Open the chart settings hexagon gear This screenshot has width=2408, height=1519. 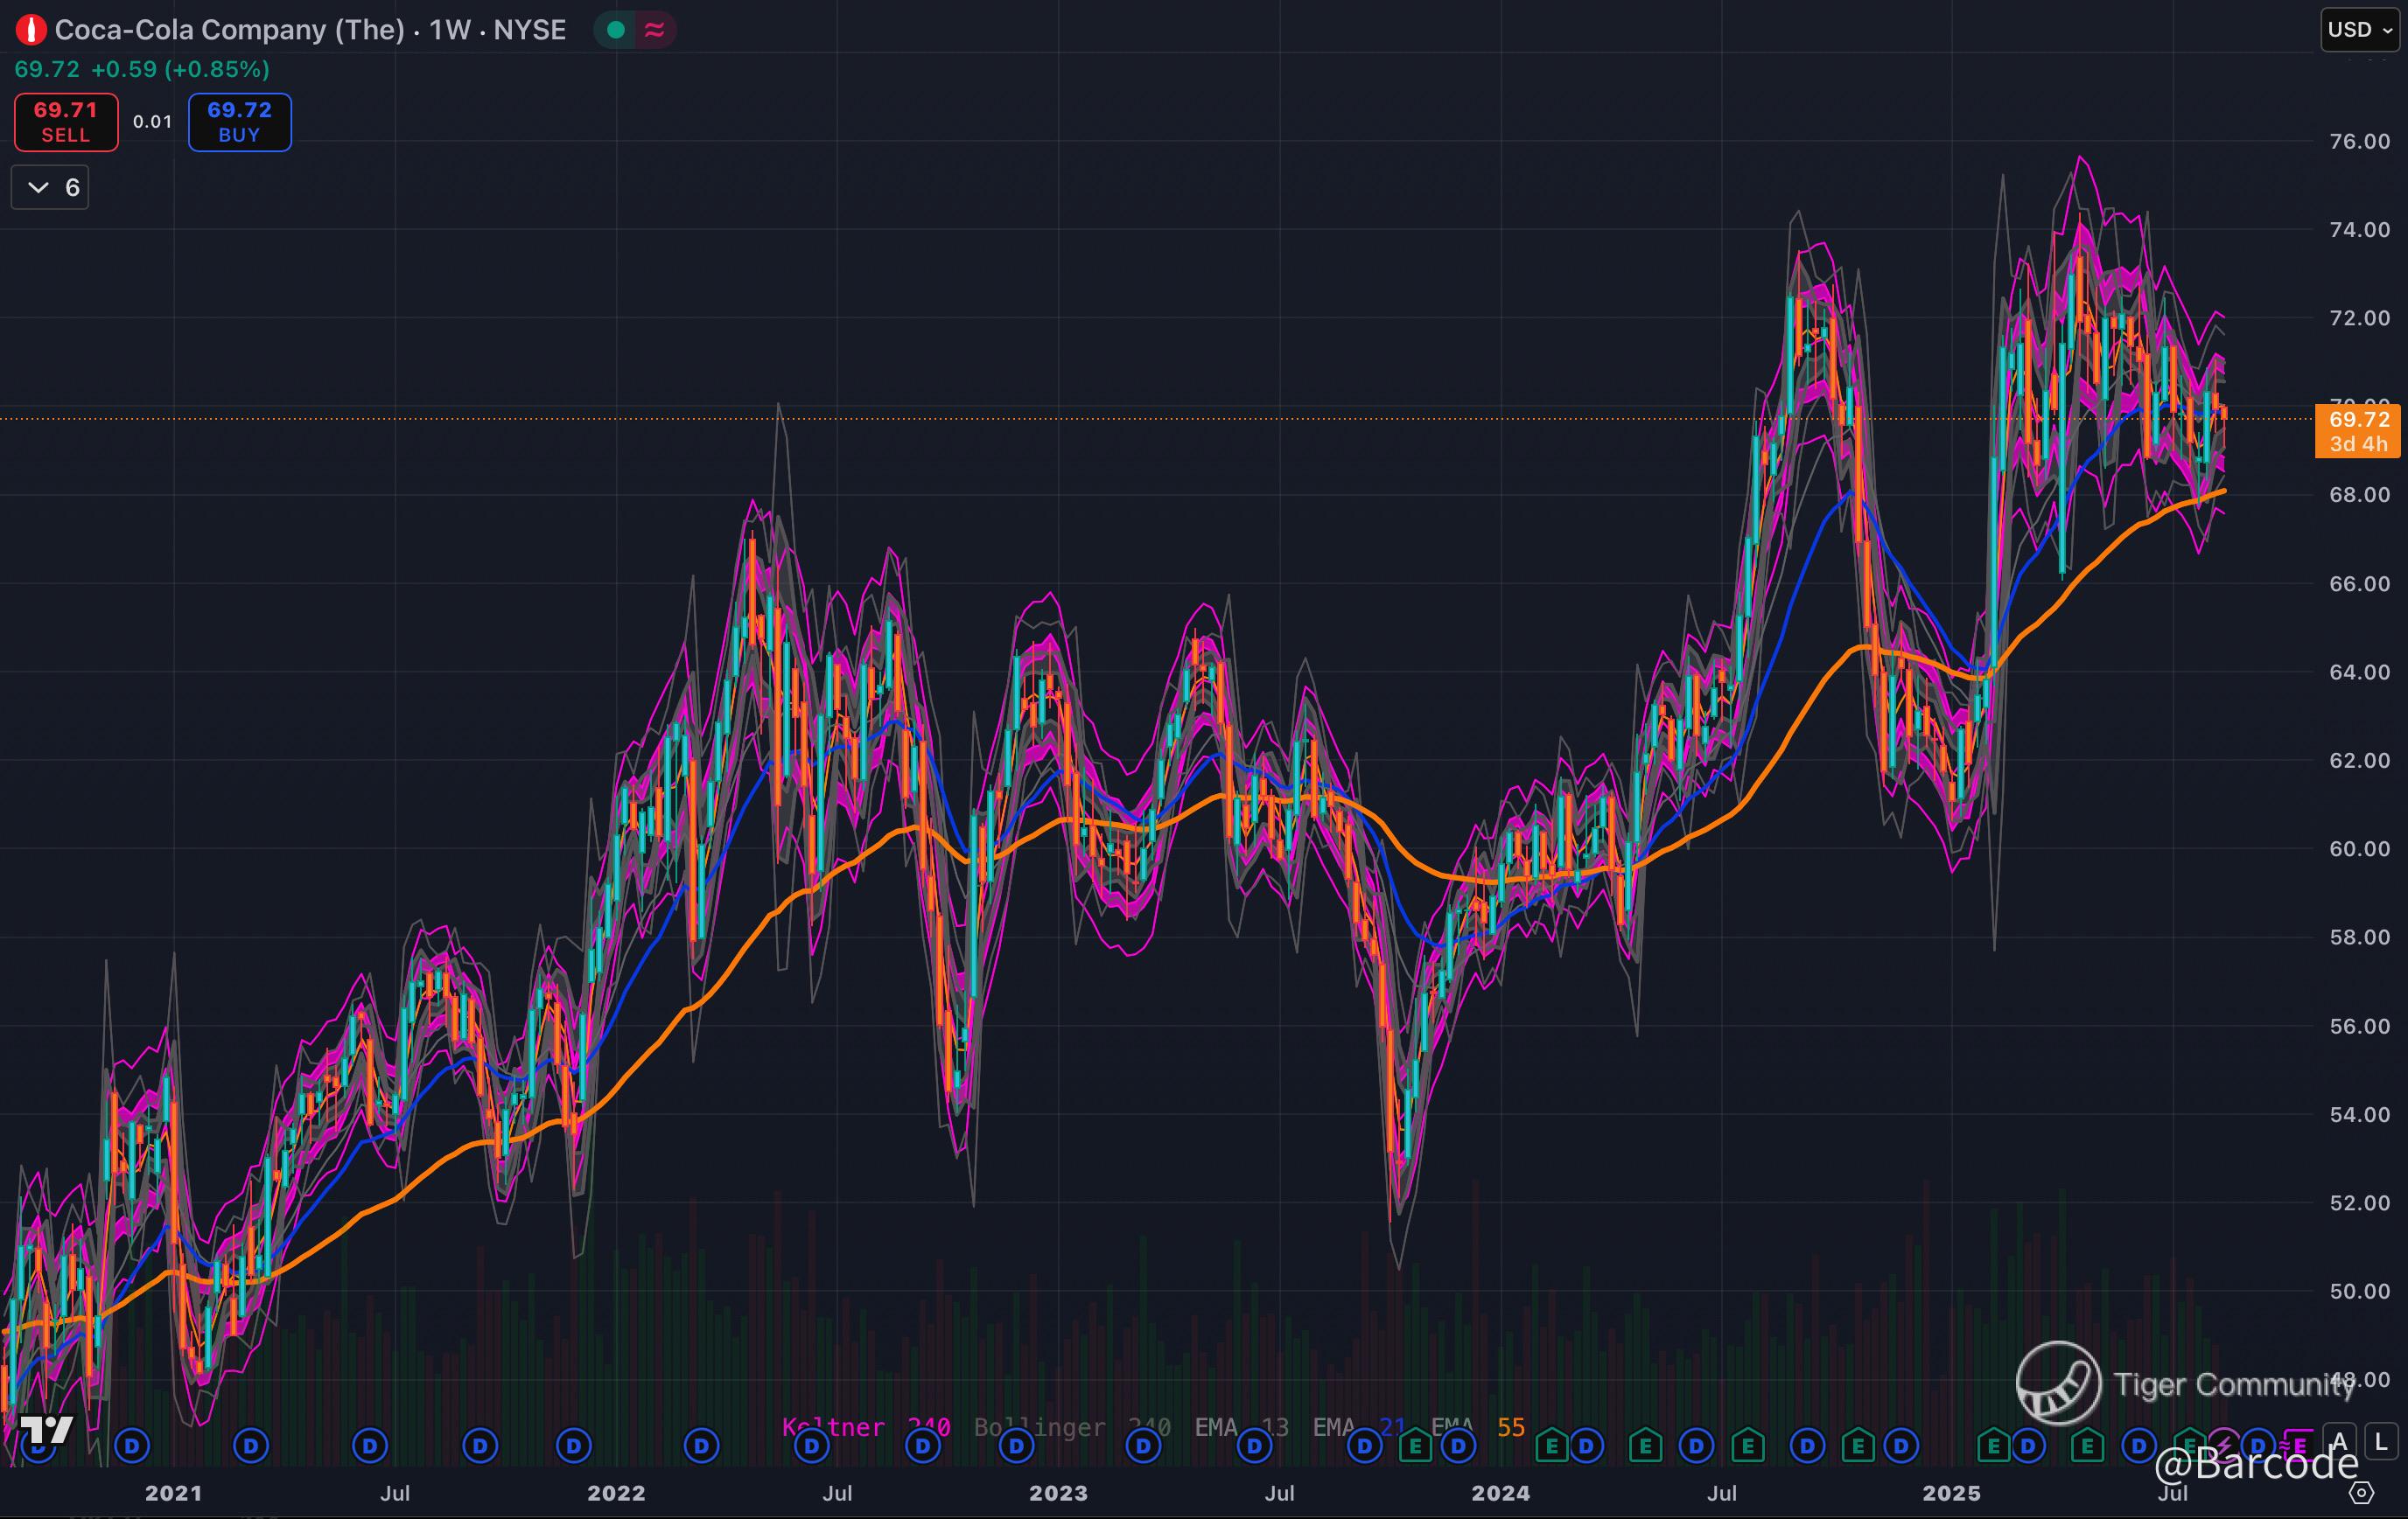[2361, 1493]
